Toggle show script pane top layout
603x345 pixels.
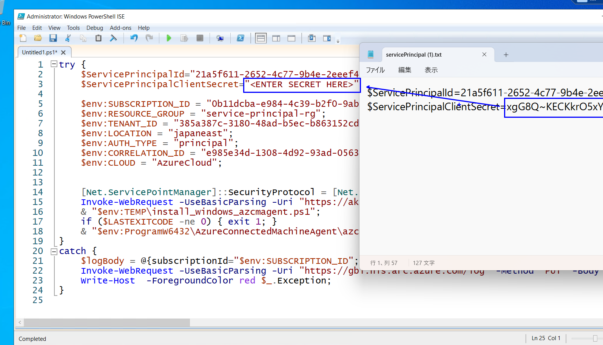click(261, 38)
